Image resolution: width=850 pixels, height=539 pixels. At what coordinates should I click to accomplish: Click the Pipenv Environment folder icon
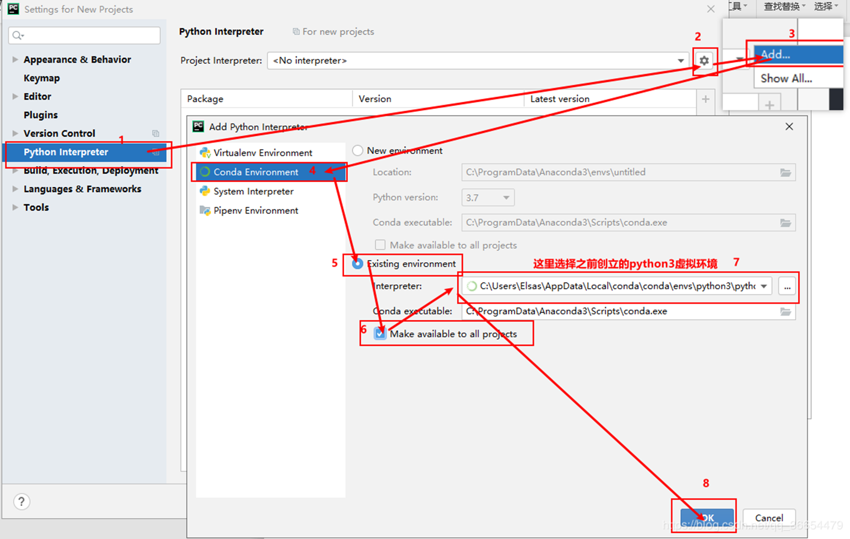pos(205,210)
